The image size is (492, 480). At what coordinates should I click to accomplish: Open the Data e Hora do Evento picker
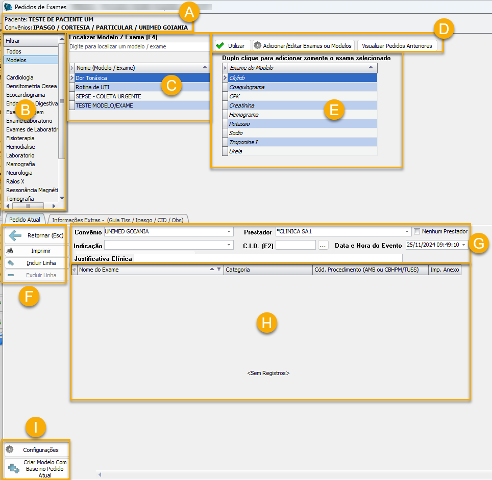click(463, 245)
